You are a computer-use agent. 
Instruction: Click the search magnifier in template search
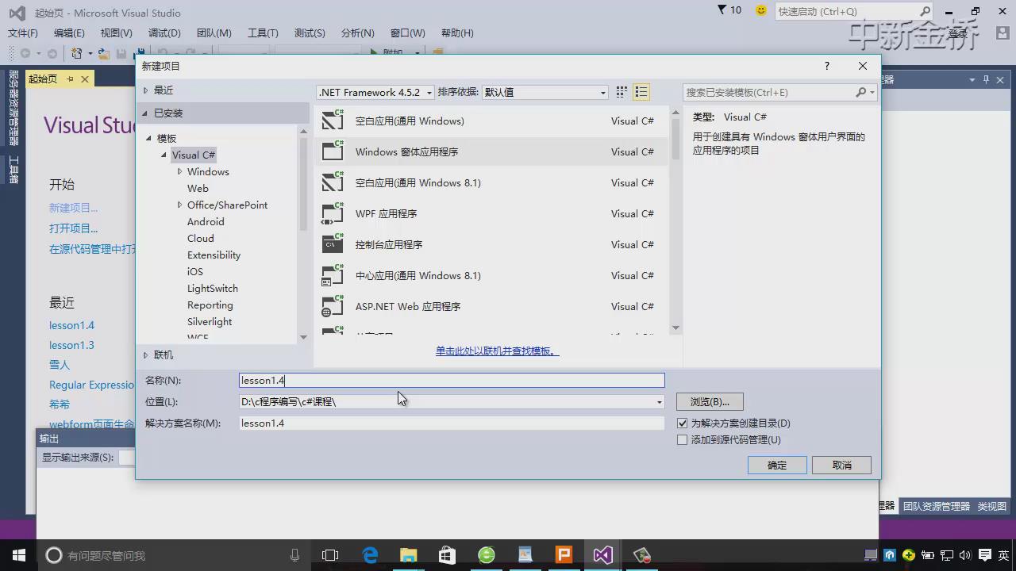point(861,92)
